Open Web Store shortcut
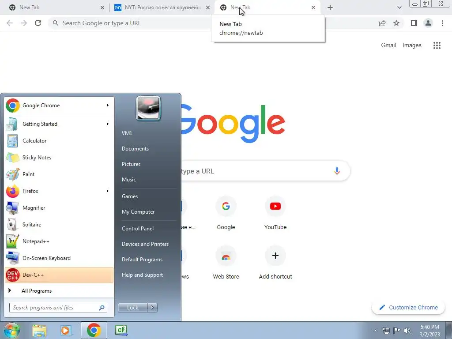Image resolution: width=452 pixels, height=339 pixels. pos(226,263)
